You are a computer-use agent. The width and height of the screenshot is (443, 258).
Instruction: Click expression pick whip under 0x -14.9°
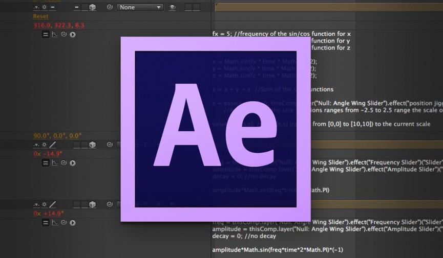point(64,162)
